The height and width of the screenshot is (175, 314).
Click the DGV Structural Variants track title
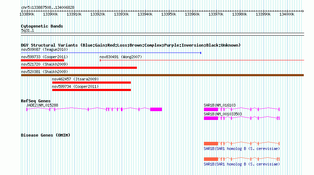click(x=131, y=45)
